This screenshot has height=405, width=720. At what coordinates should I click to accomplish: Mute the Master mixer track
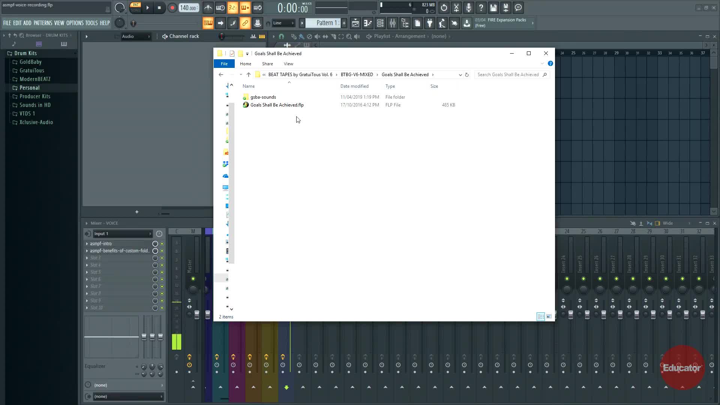coord(193,279)
